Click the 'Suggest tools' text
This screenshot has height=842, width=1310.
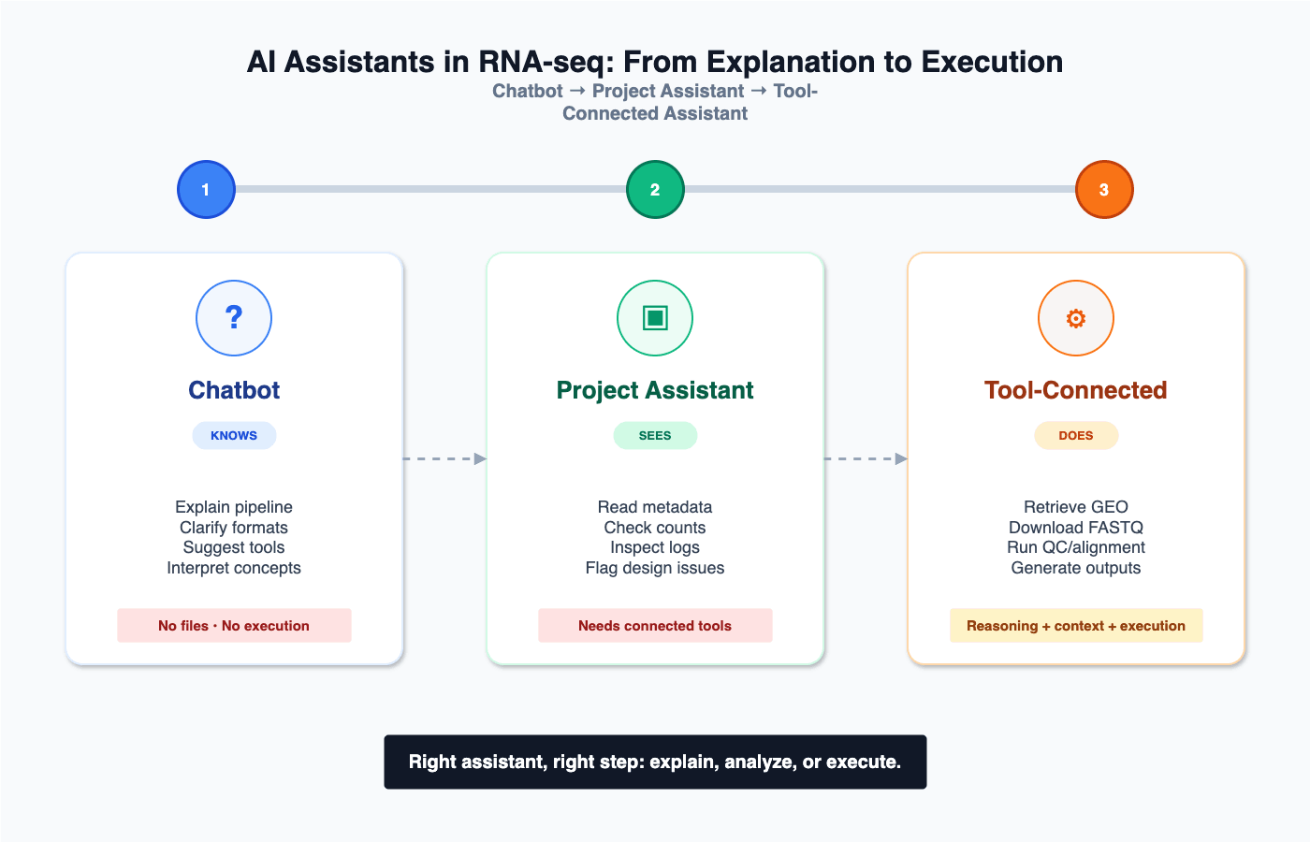coord(234,547)
